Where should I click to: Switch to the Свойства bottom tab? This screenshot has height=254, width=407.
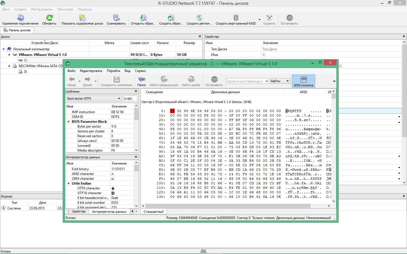(x=79, y=211)
